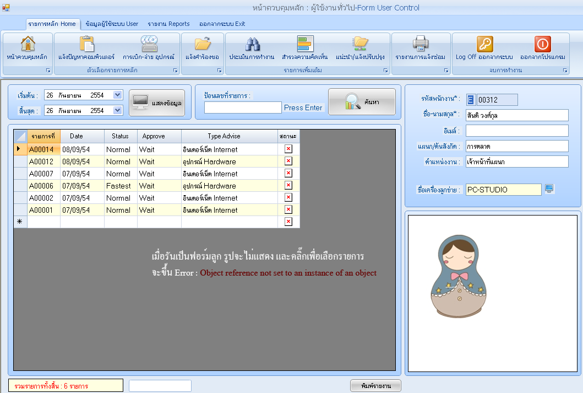
Task: Click Log Off key icon
Action: [484, 44]
